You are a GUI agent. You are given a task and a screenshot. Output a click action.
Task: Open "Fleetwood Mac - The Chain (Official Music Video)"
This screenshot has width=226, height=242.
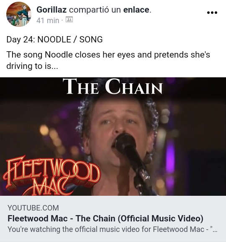[105, 218]
